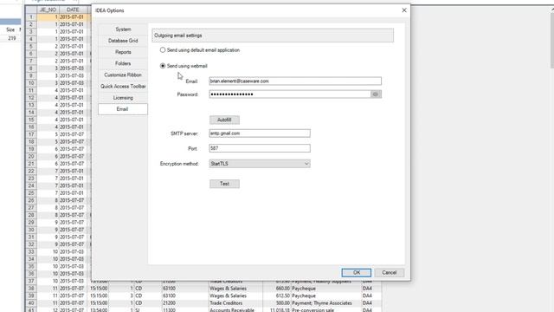The image size is (554, 312).
Task: Open Quick Access Toolbar settings
Action: click(x=123, y=87)
